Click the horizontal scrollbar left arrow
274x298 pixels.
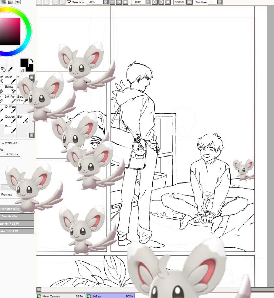(x=39, y=289)
